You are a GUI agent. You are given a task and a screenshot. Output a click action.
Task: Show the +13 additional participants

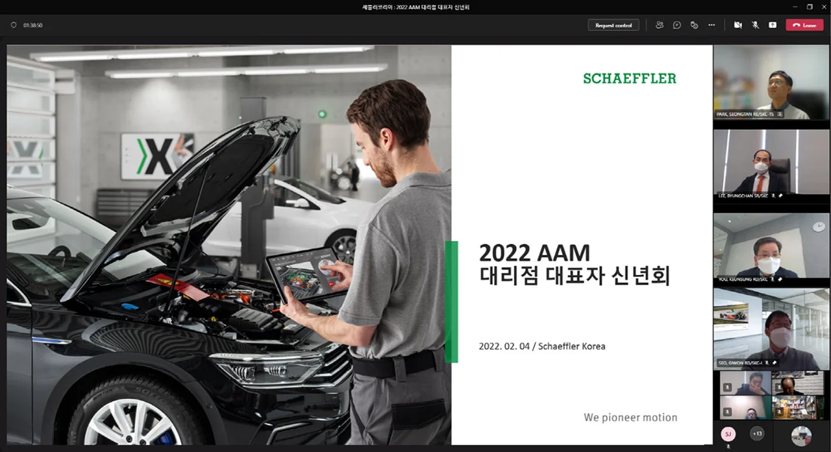[756, 434]
